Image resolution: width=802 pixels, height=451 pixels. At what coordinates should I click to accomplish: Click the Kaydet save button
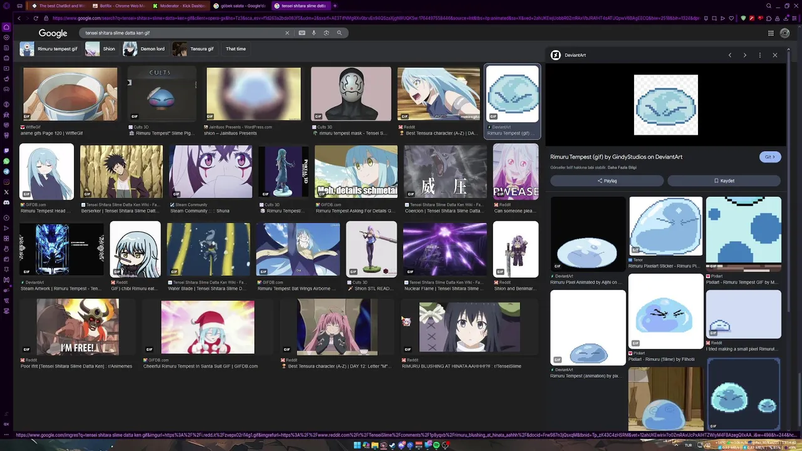(x=724, y=181)
